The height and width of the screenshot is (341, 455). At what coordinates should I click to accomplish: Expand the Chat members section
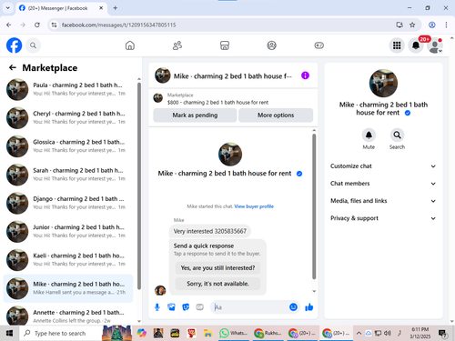383,184
